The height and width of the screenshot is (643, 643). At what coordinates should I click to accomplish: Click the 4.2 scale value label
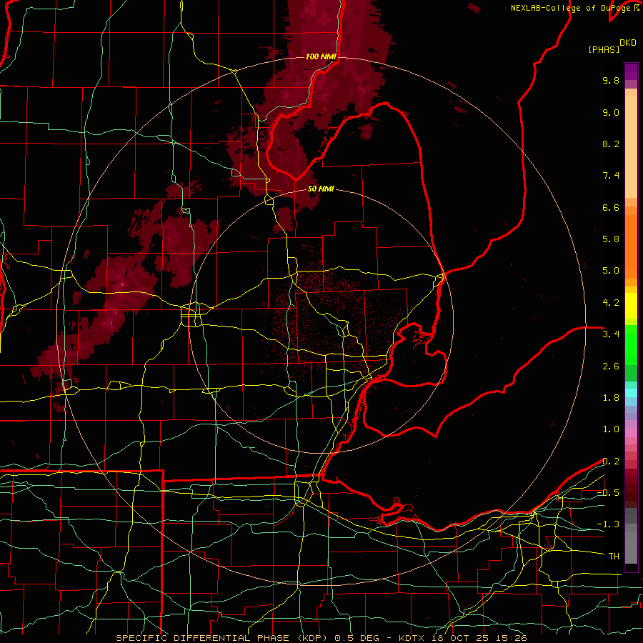pyautogui.click(x=611, y=303)
